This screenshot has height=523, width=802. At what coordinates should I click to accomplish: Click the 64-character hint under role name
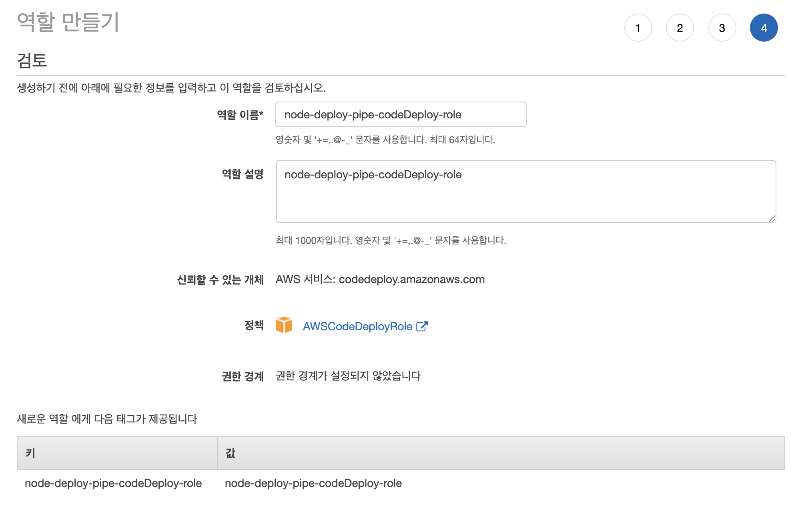tap(385, 140)
